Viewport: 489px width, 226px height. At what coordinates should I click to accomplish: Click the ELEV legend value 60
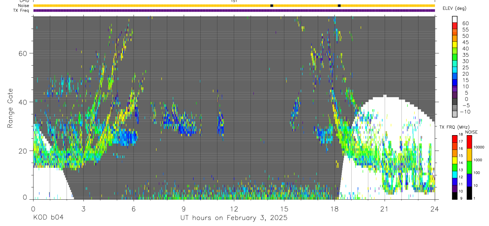click(465, 23)
